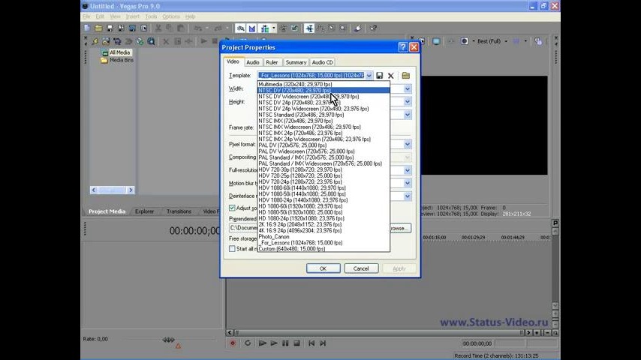Open the Audio CD tab
This screenshot has width=641, height=360.
pyautogui.click(x=323, y=62)
